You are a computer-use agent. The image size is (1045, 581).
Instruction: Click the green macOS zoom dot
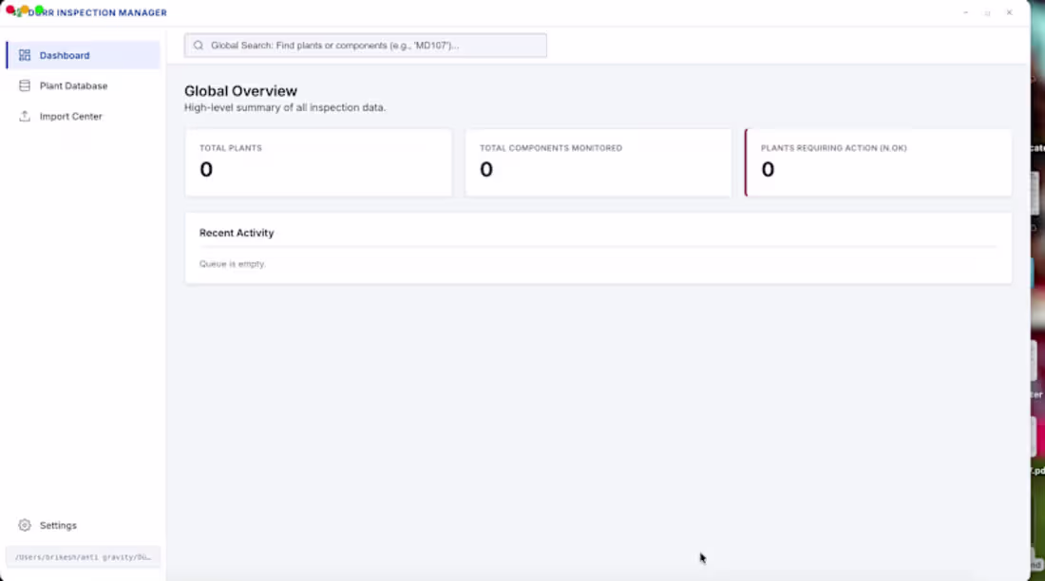(39, 9)
